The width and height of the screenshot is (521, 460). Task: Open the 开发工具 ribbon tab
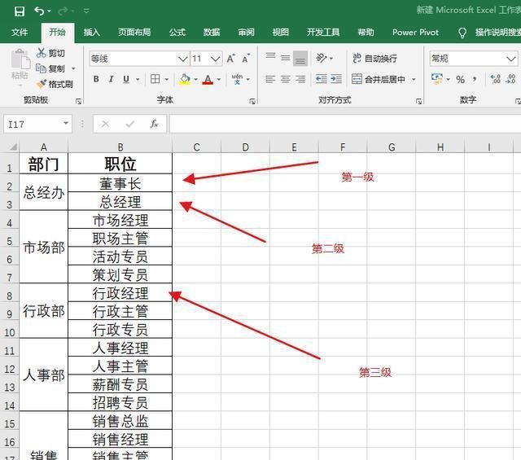pyautogui.click(x=323, y=33)
